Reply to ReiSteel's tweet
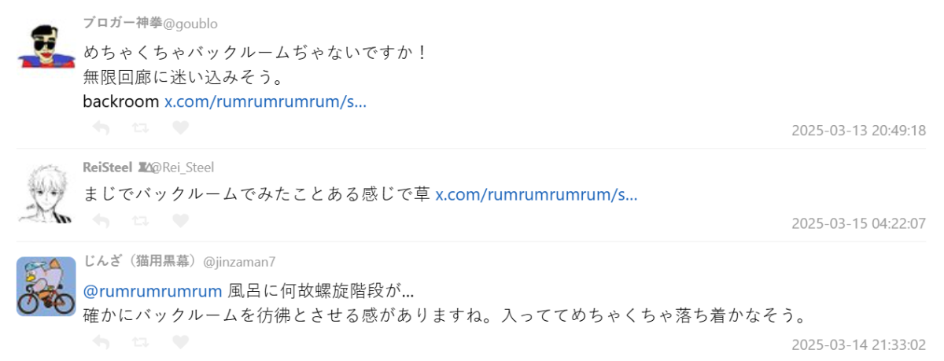Viewport: 944px width, 361px height. point(101,221)
